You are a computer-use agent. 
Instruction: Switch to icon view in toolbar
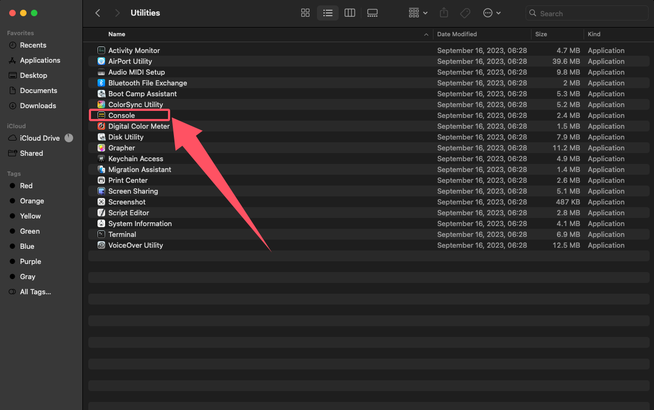pos(305,13)
